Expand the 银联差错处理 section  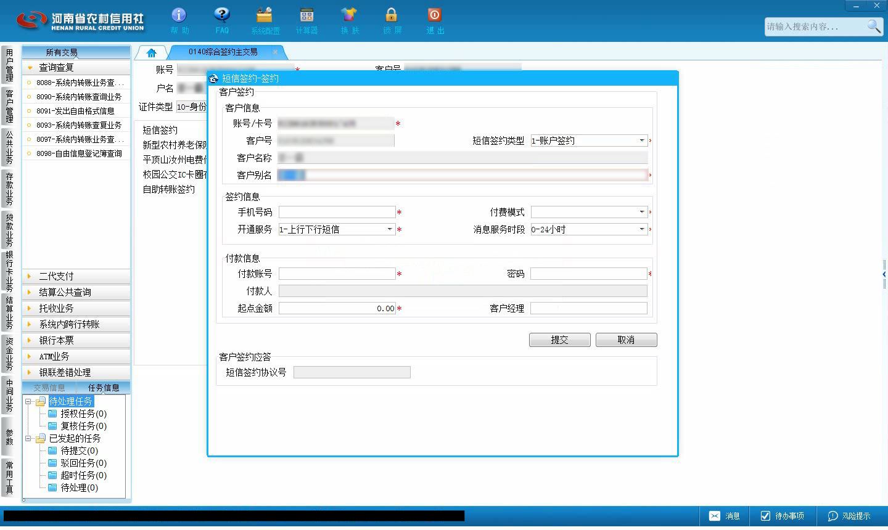click(76, 372)
